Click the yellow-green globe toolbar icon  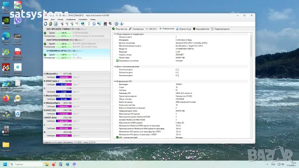(50, 24)
